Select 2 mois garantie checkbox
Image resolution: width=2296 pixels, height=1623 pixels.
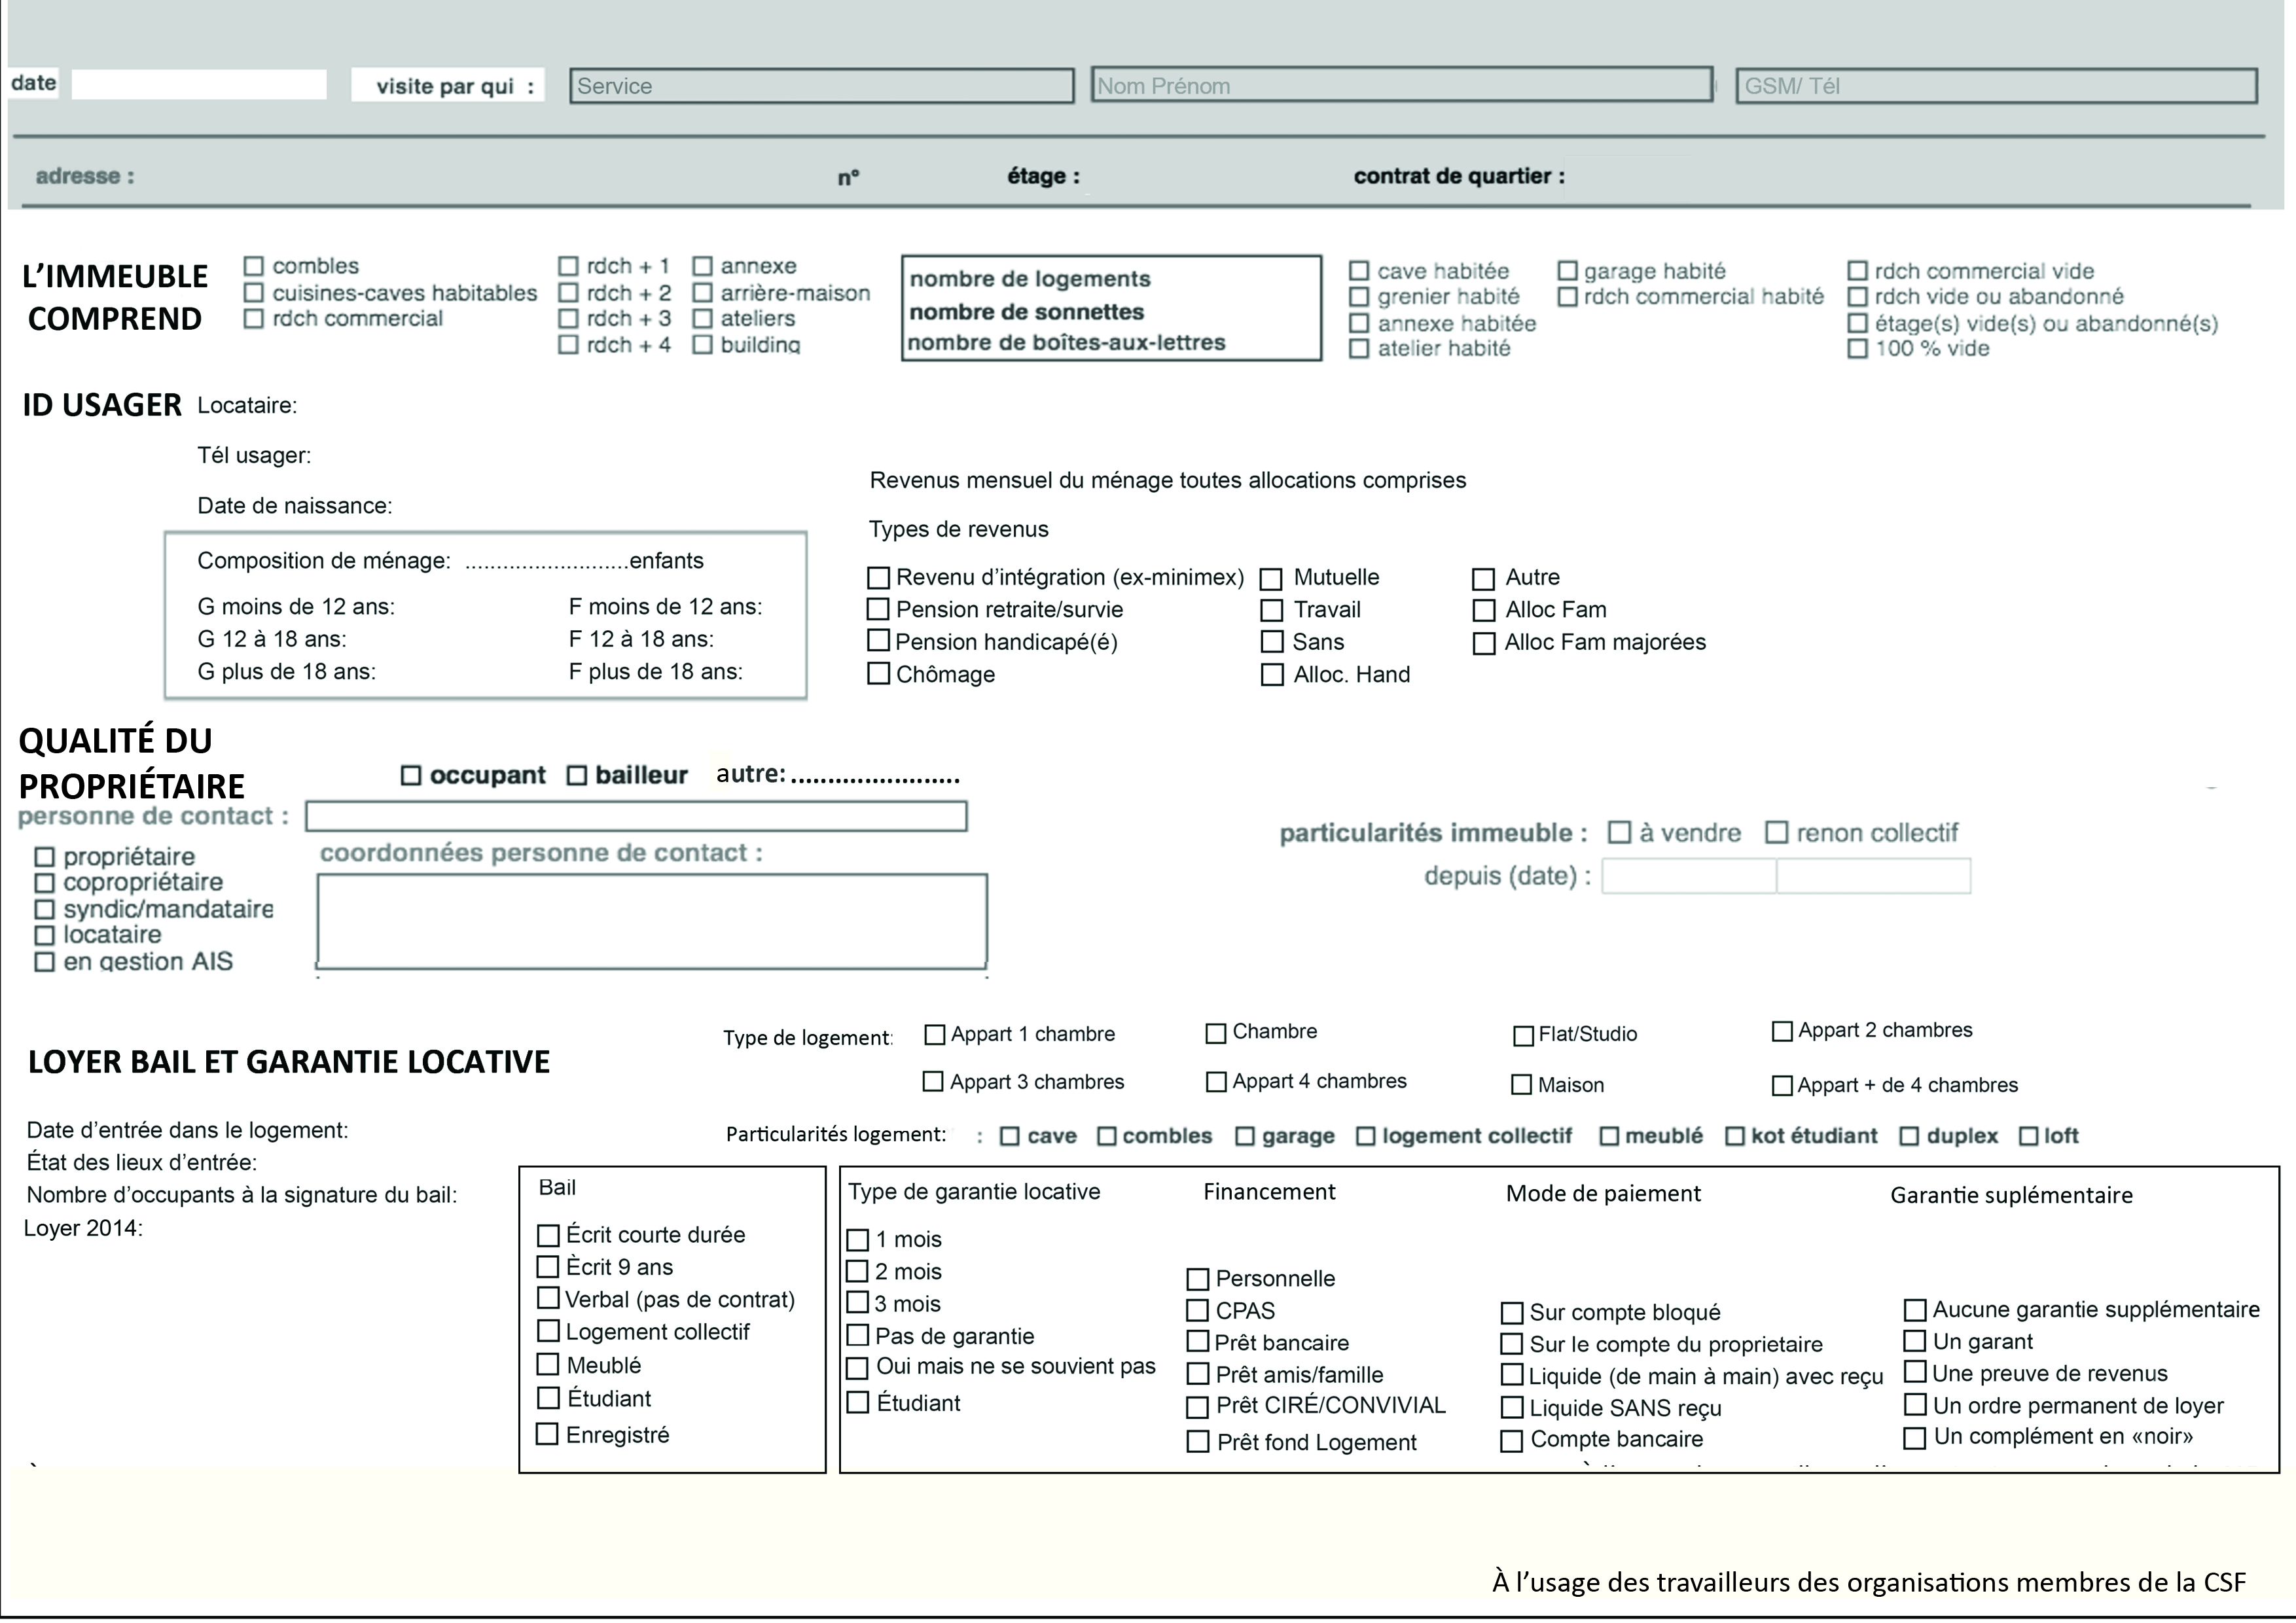[x=857, y=1272]
